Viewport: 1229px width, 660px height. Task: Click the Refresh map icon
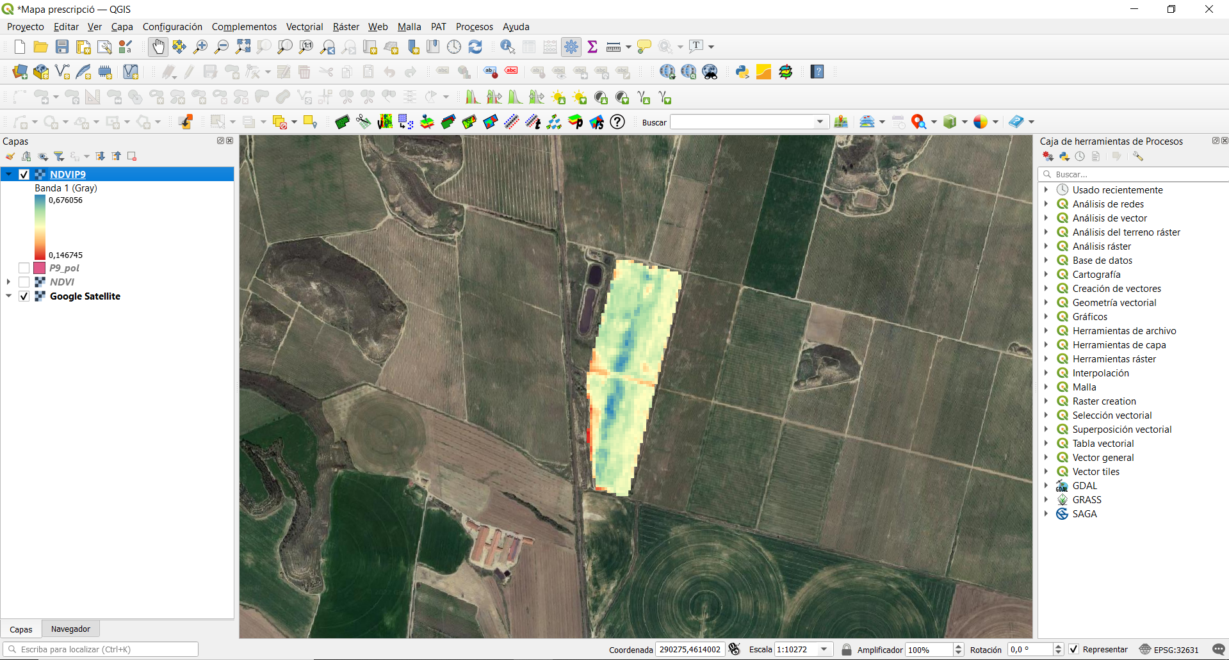[475, 47]
